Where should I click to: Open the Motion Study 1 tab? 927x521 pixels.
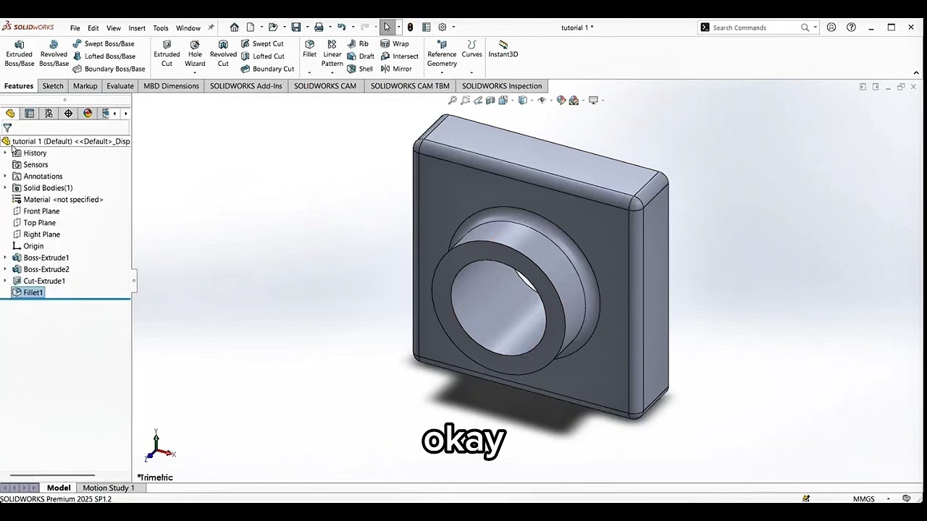(109, 488)
